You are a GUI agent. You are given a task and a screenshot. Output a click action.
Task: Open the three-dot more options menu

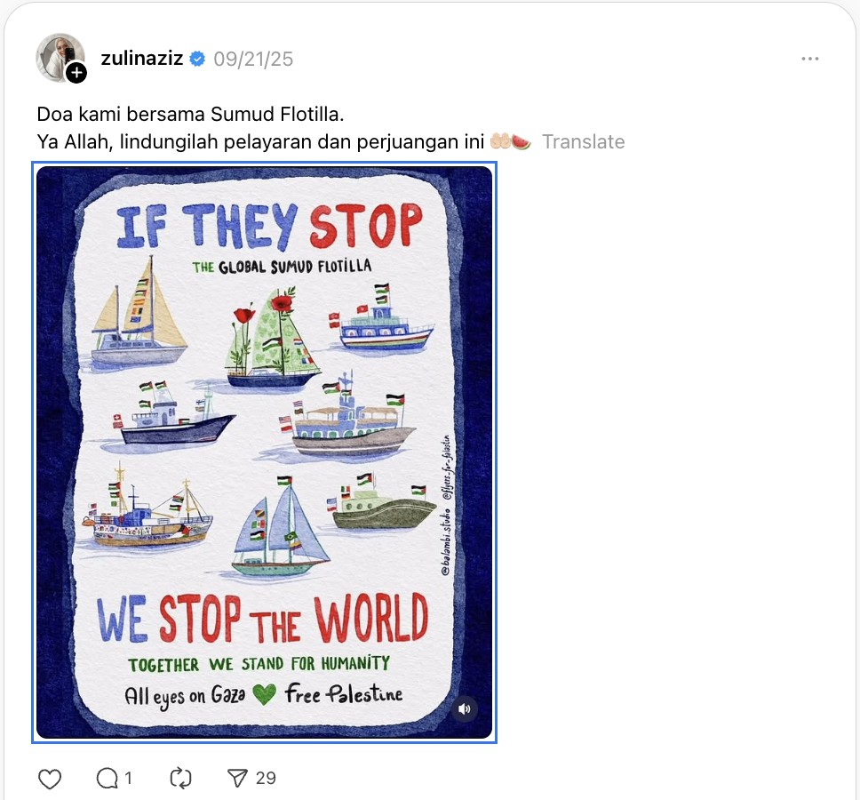click(x=809, y=59)
